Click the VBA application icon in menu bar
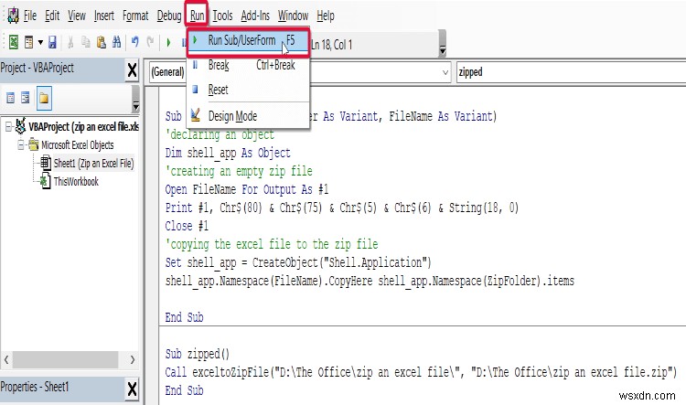 click(x=13, y=16)
